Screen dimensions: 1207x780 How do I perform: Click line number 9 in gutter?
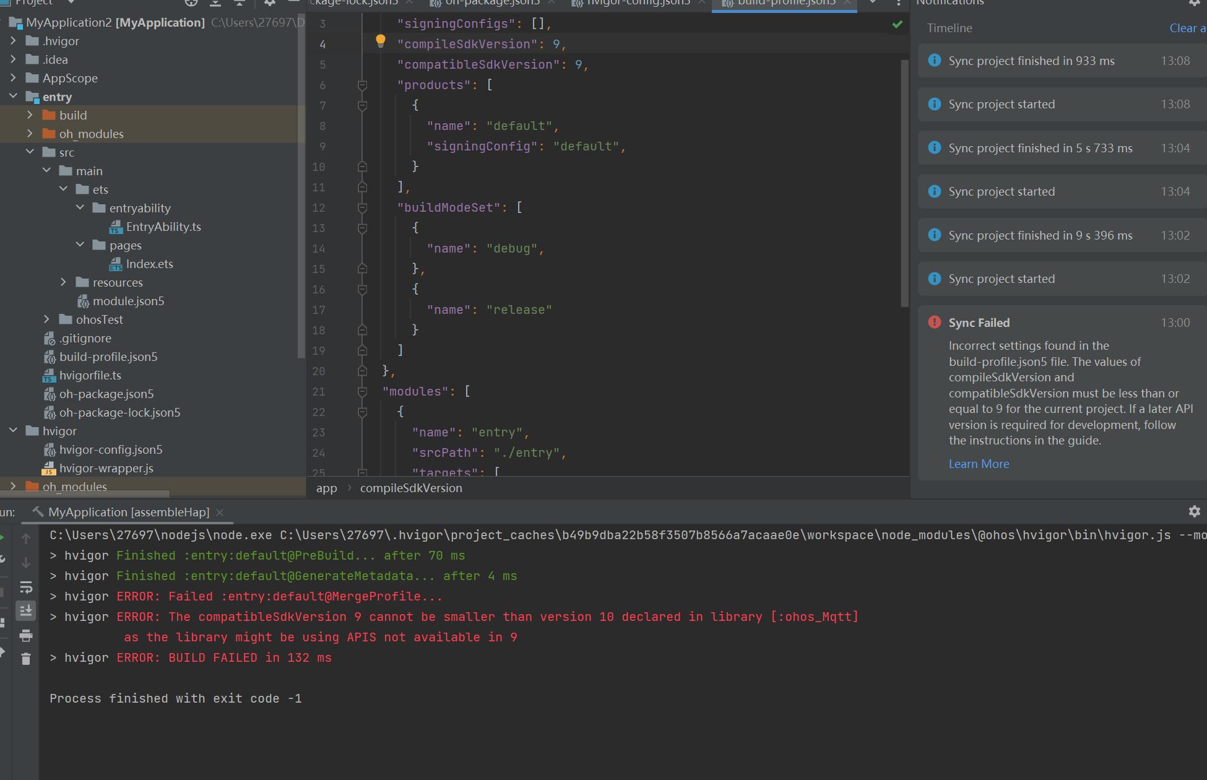coord(322,146)
